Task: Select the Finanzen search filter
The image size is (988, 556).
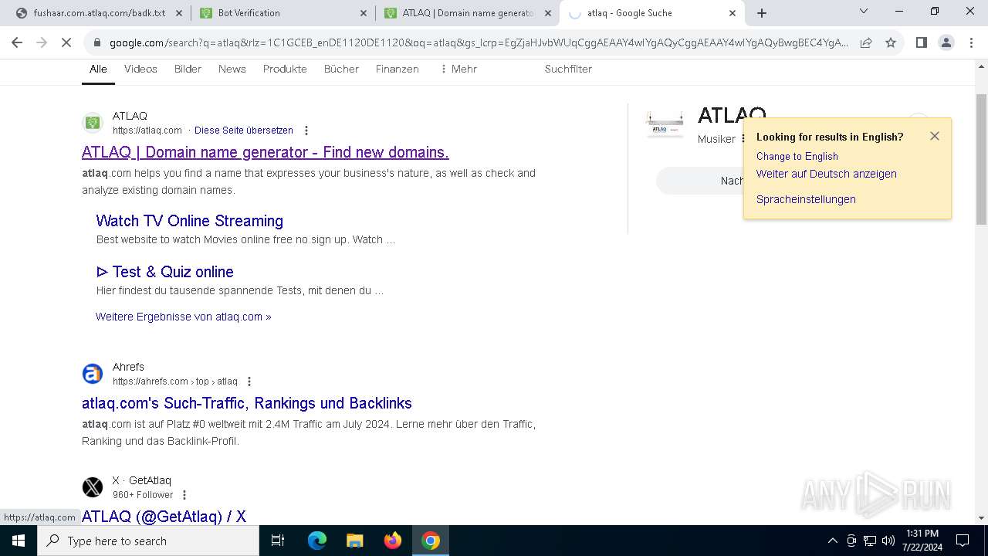Action: pyautogui.click(x=397, y=69)
